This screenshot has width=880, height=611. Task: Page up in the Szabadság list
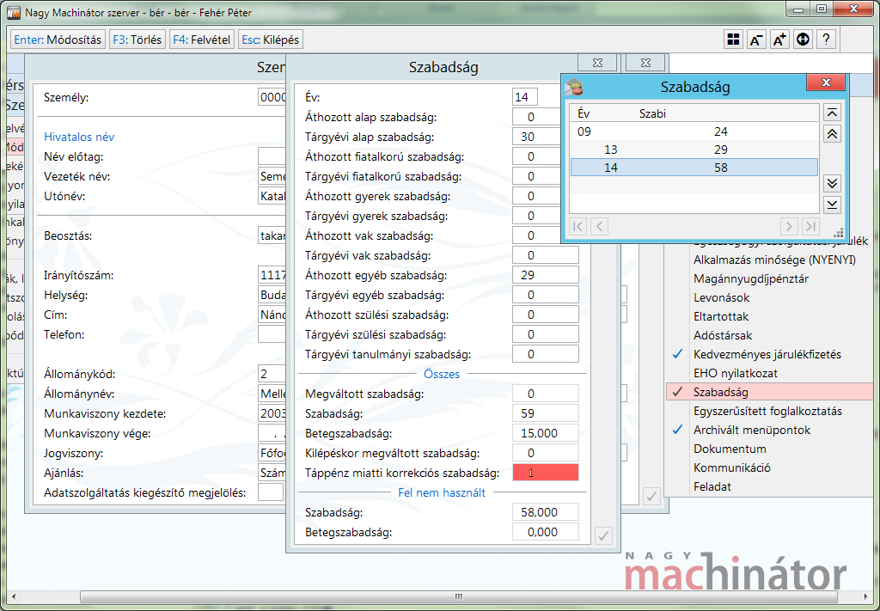(x=832, y=134)
